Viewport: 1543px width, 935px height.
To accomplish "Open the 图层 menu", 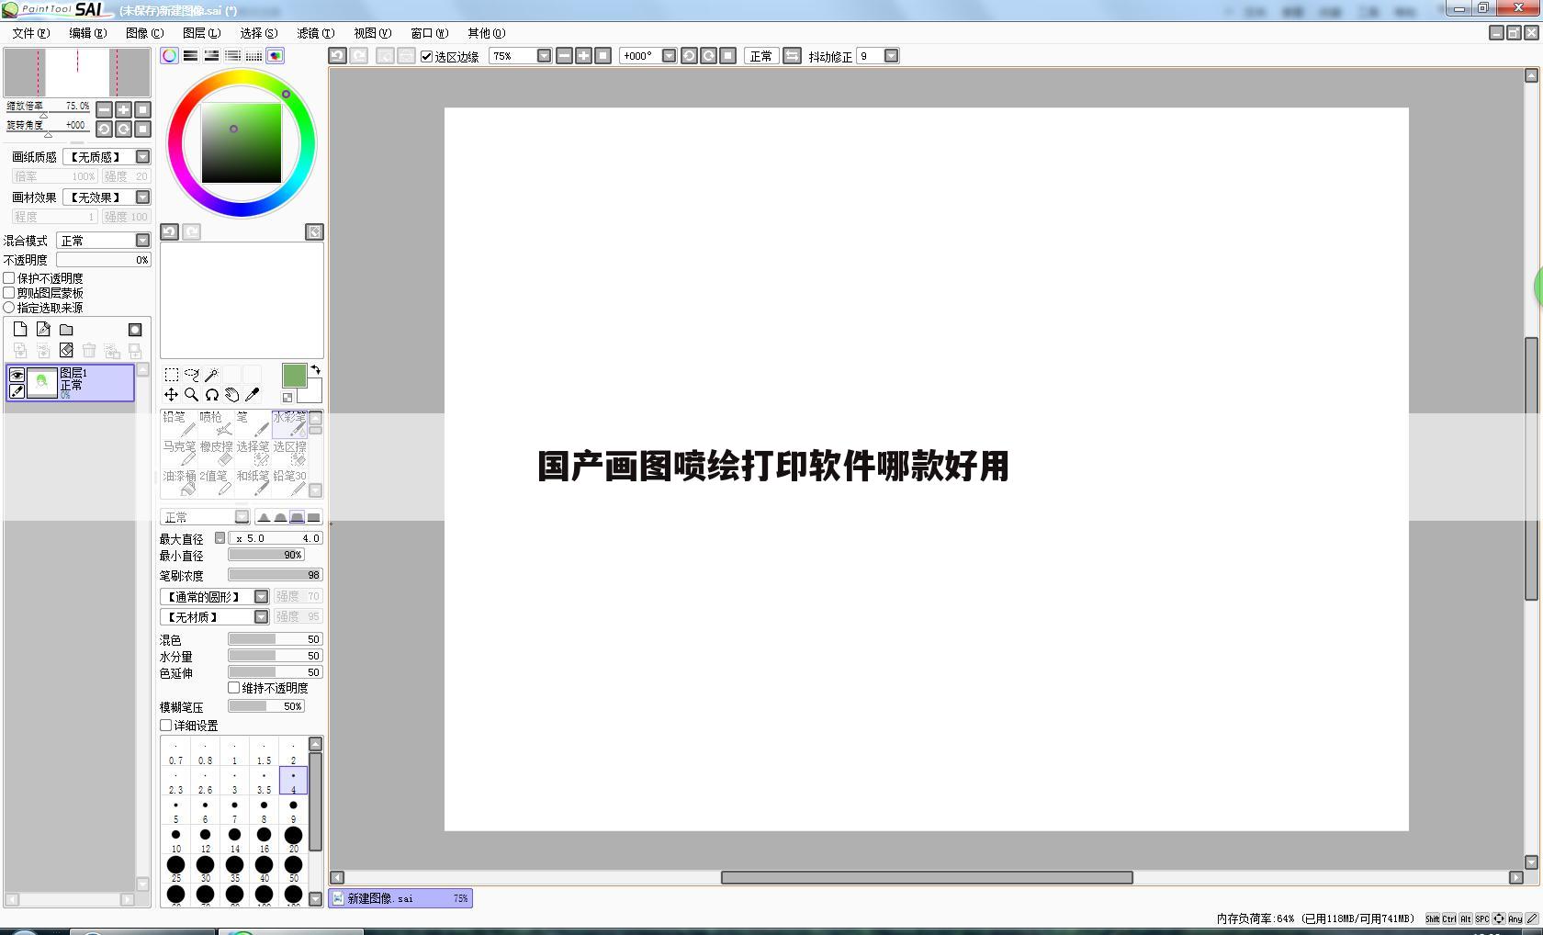I will pos(201,33).
